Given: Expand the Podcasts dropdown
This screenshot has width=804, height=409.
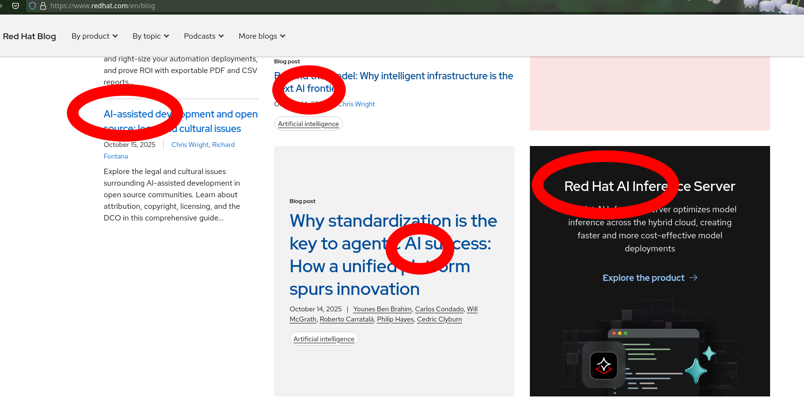Looking at the screenshot, I should coord(203,36).
